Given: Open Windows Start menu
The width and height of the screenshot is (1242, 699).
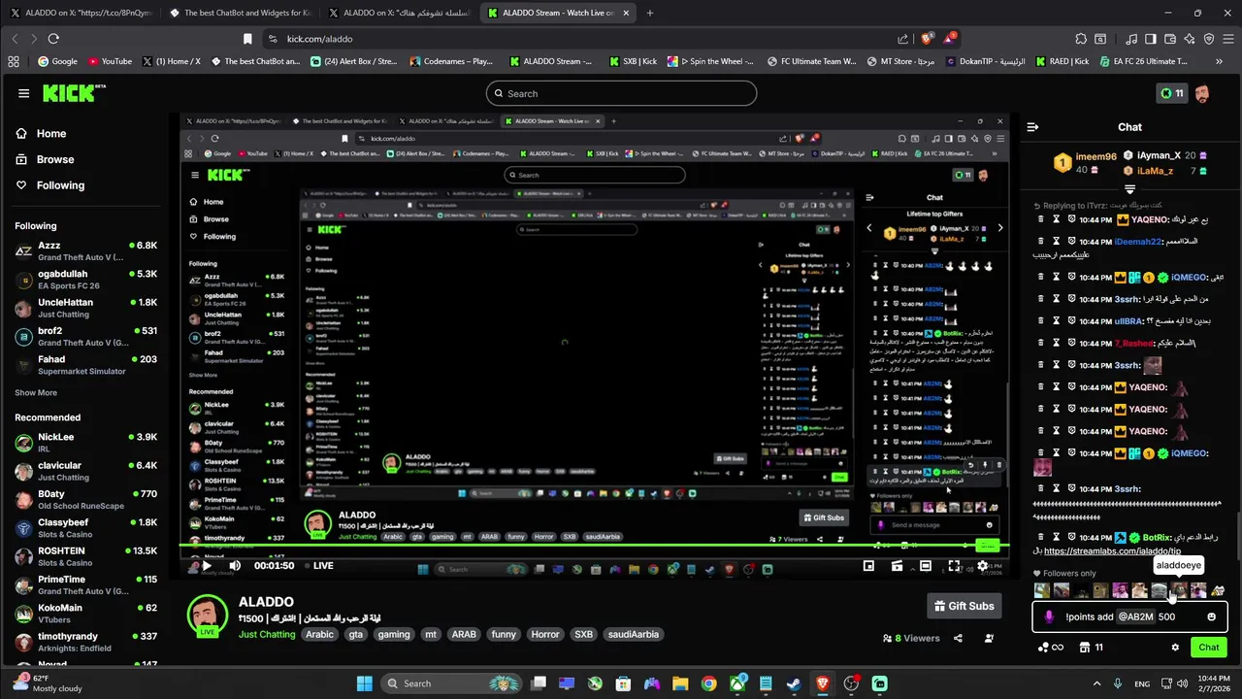Looking at the screenshot, I should tap(364, 683).
